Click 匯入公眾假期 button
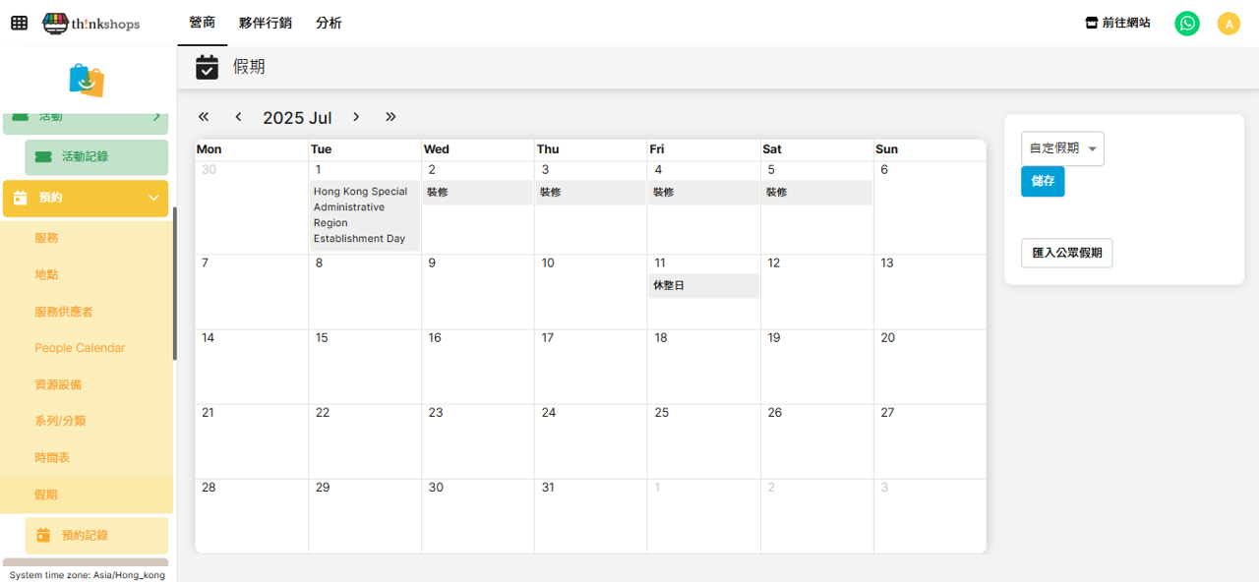The width and height of the screenshot is (1259, 582). pyautogui.click(x=1066, y=253)
